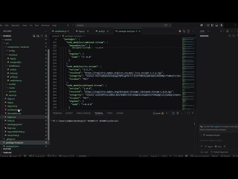Screen dimensions: 238x179
Task: Collapse all folders in Explorer
Action: pyautogui.click(x=46, y=36)
